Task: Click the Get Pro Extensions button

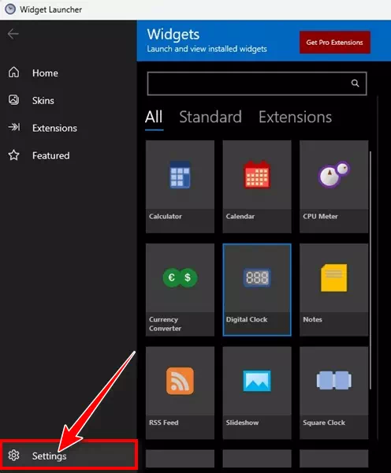Action: [335, 43]
